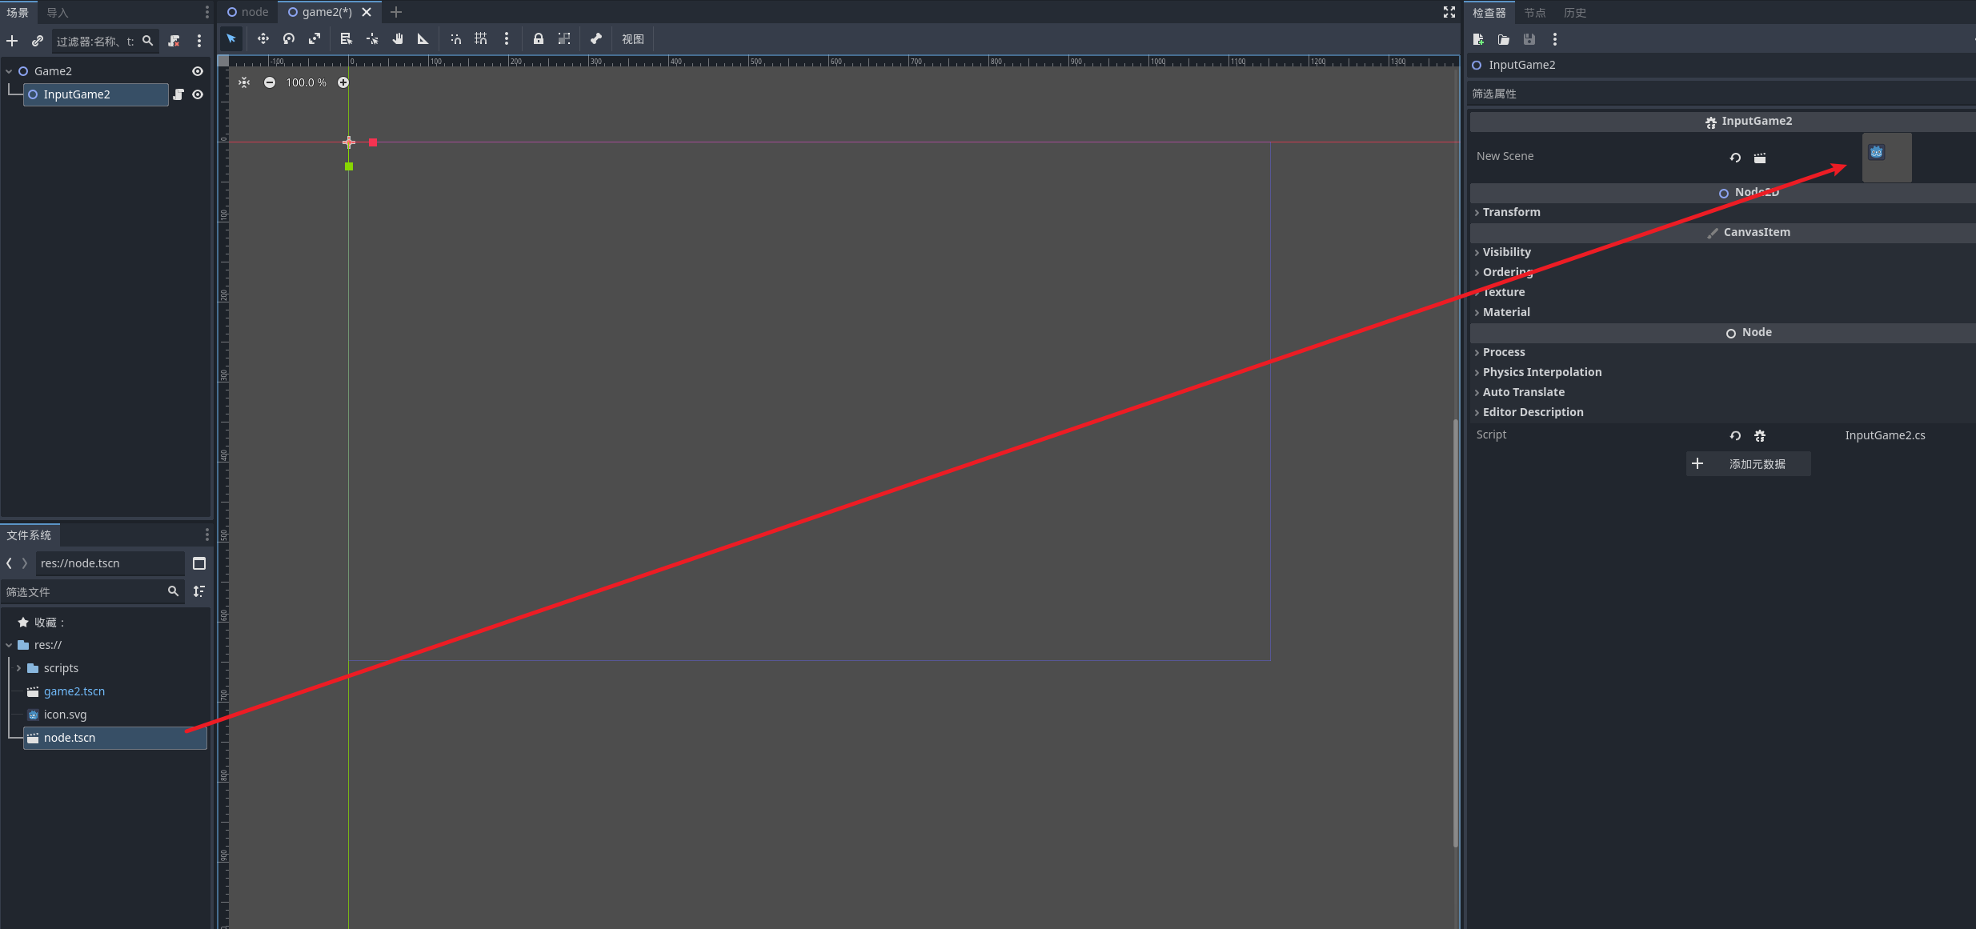Toggle grid snap

[x=481, y=38]
